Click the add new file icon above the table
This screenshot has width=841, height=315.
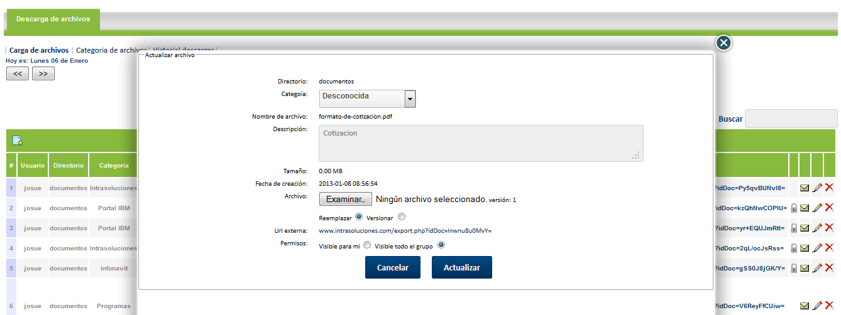pyautogui.click(x=18, y=141)
